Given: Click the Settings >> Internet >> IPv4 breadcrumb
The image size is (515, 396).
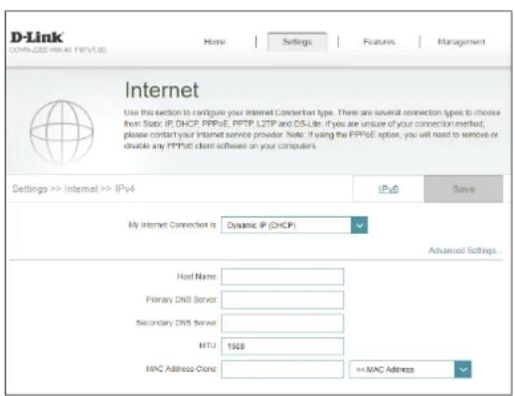Looking at the screenshot, I should (x=74, y=189).
